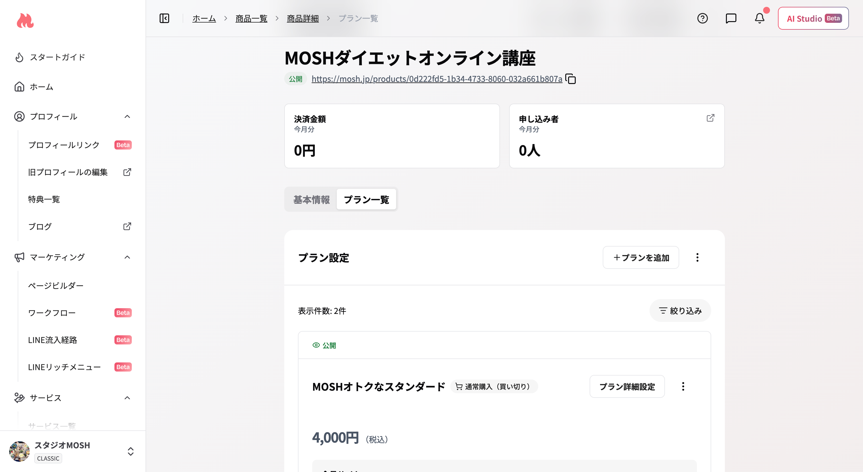Collapse the sidebar panel icon
The height and width of the screenshot is (472, 863).
(x=164, y=19)
